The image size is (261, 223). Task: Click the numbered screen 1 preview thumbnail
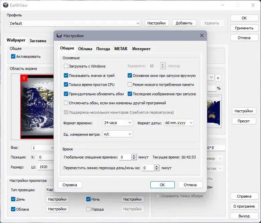(x=37, y=107)
